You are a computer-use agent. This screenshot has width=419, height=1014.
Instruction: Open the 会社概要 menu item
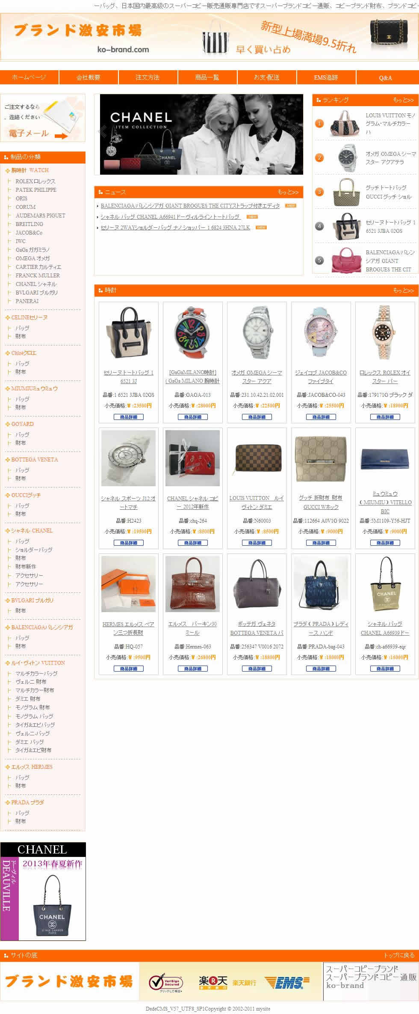(x=89, y=77)
